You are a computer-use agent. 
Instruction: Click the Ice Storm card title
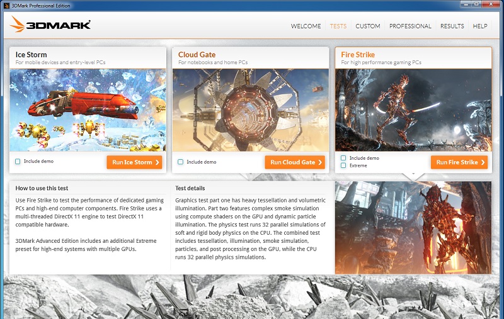pos(31,55)
